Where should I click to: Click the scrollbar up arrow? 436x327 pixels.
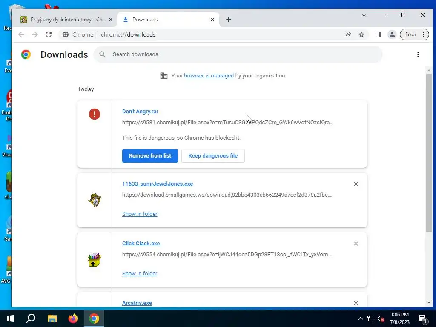pos(428,71)
